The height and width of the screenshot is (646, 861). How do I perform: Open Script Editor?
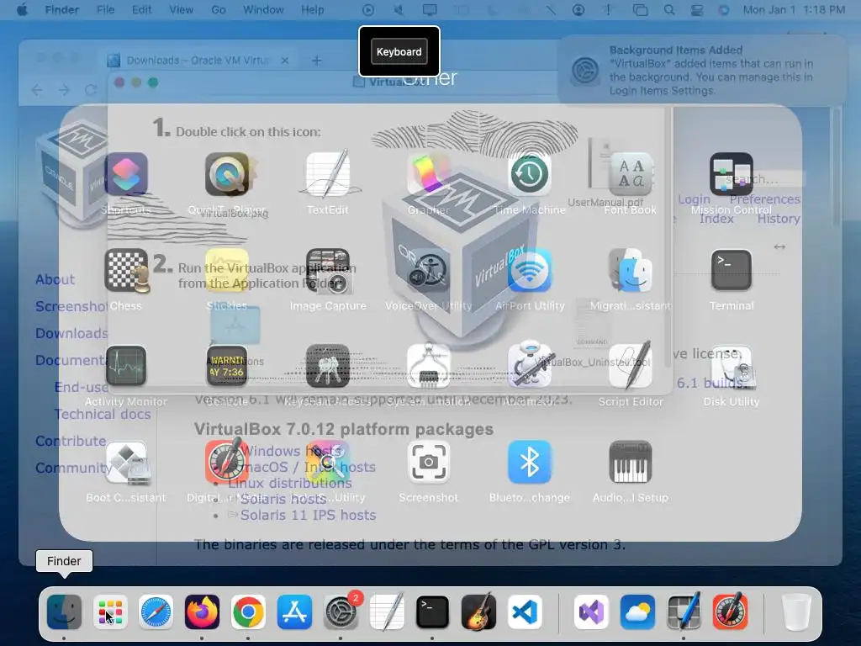[631, 366]
